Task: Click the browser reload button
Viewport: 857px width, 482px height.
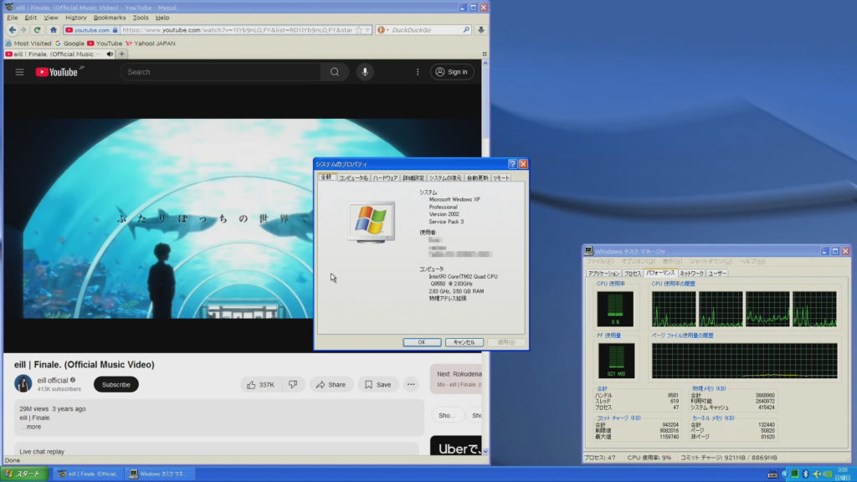Action: [x=38, y=30]
